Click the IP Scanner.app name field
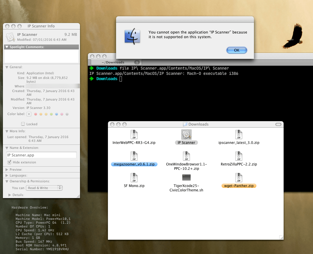Image resolution: width=313 pixels, height=254 pixels. 41,155
